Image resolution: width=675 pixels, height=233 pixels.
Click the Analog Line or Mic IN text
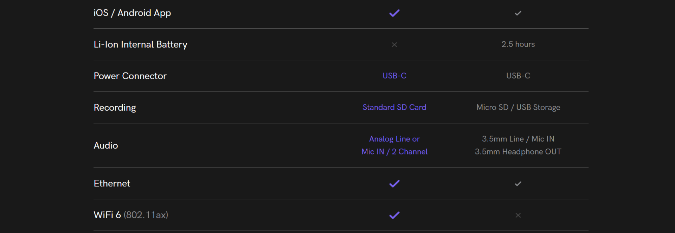(x=394, y=145)
